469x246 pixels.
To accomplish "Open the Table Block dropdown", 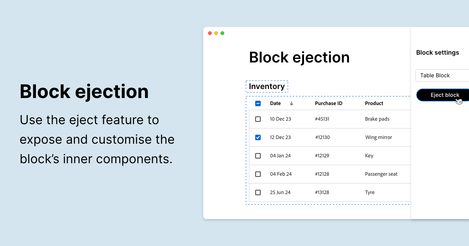I will 442,75.
